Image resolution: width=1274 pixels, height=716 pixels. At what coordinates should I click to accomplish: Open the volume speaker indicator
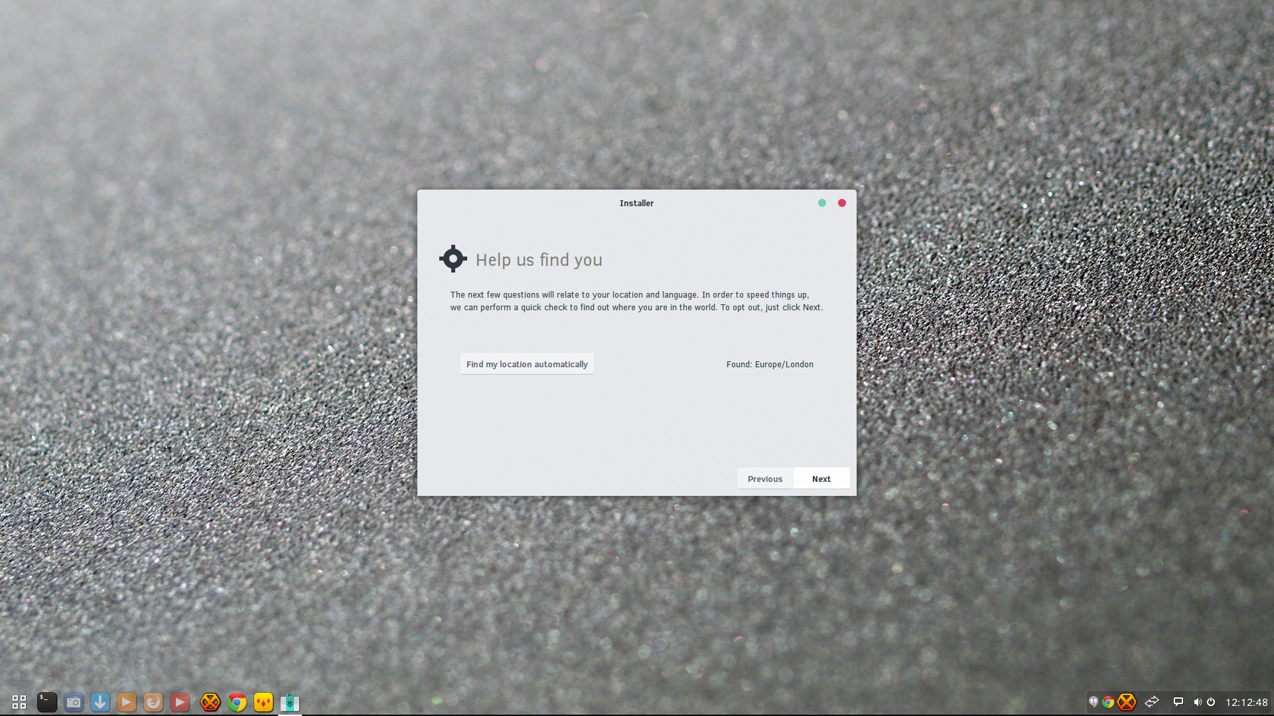(x=1198, y=702)
